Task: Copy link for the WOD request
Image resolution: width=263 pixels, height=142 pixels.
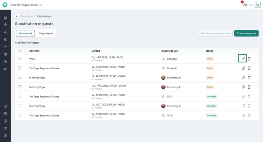Action: tap(243, 59)
